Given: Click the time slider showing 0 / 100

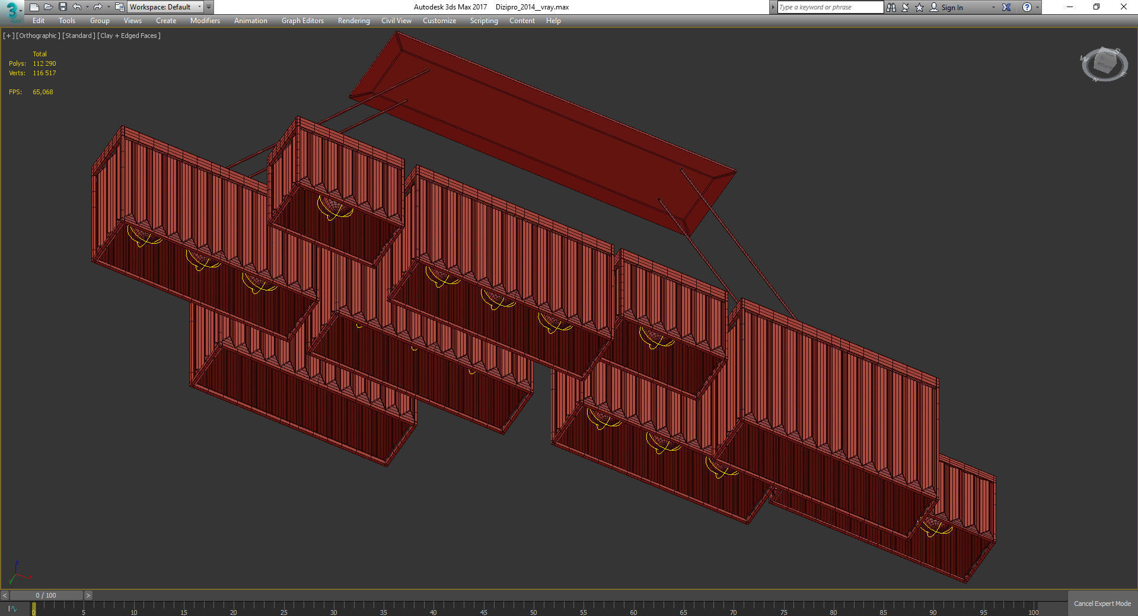Looking at the screenshot, I should coord(46,595).
